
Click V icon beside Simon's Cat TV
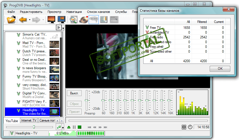19,35
